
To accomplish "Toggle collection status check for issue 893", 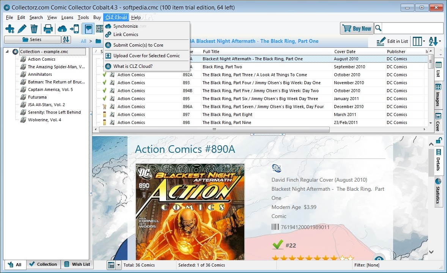I will tap(105, 83).
